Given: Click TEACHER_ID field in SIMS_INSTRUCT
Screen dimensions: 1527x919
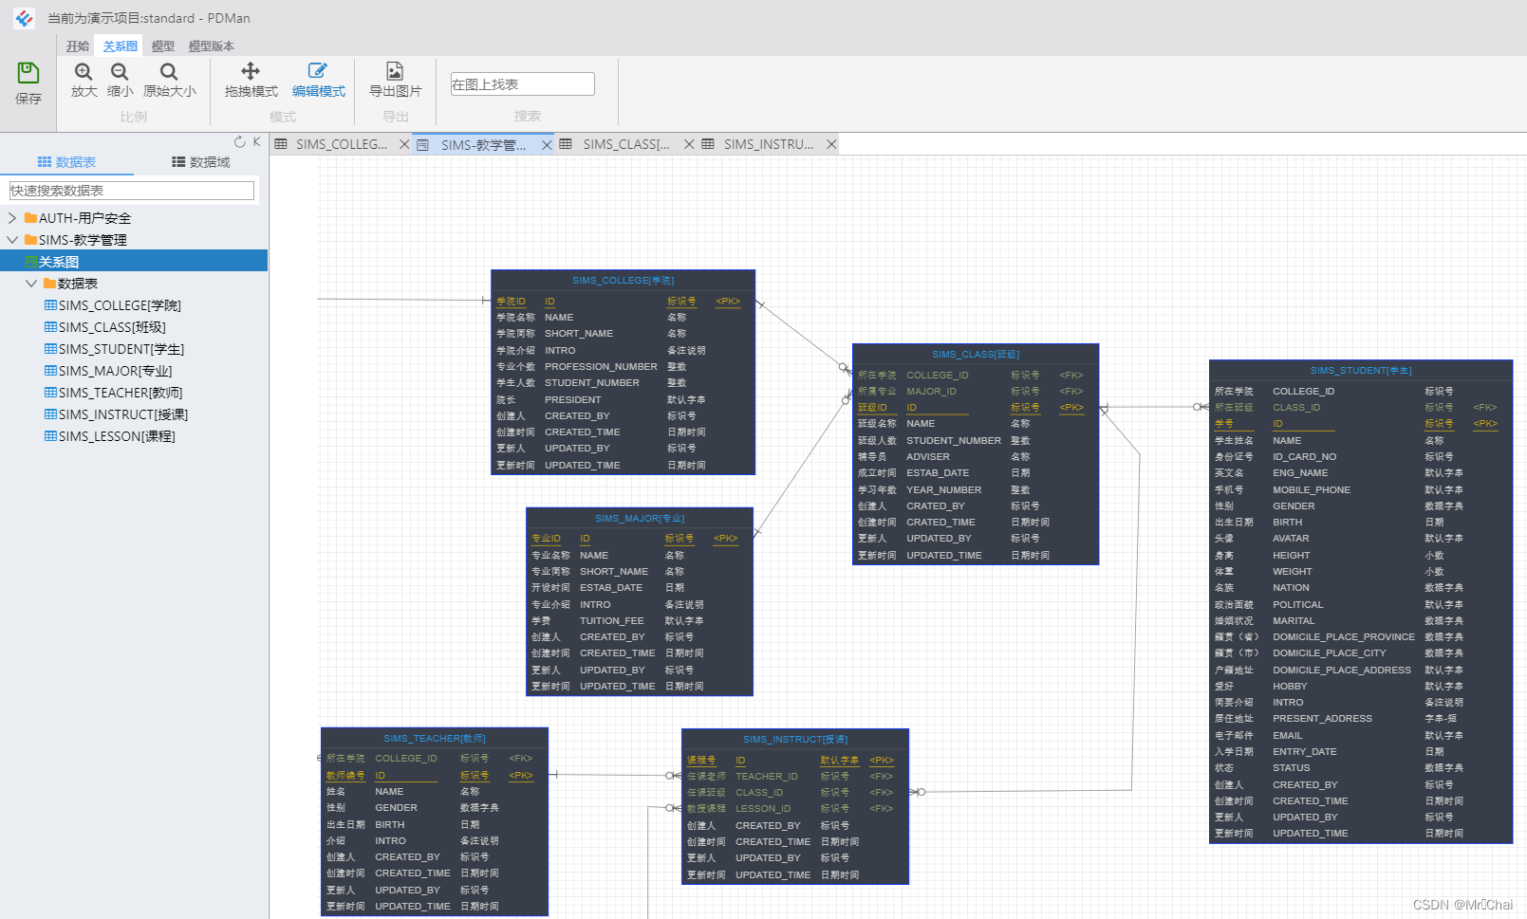Looking at the screenshot, I should coord(767,777).
